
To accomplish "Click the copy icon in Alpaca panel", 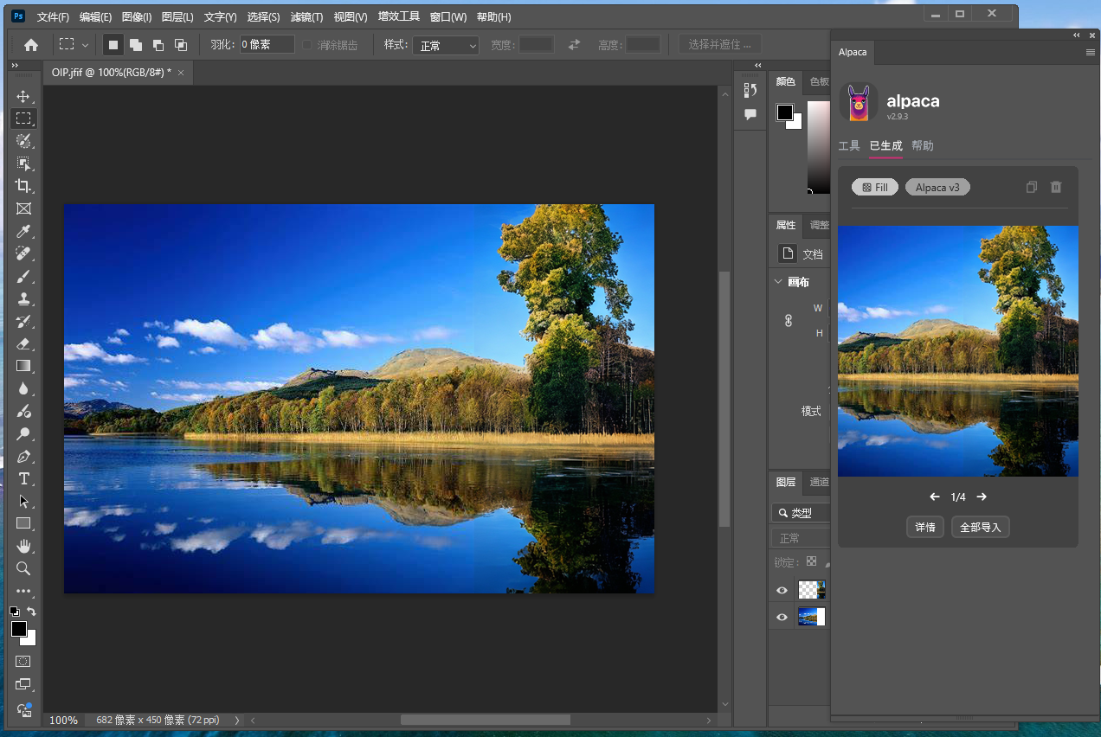I will [x=1031, y=187].
